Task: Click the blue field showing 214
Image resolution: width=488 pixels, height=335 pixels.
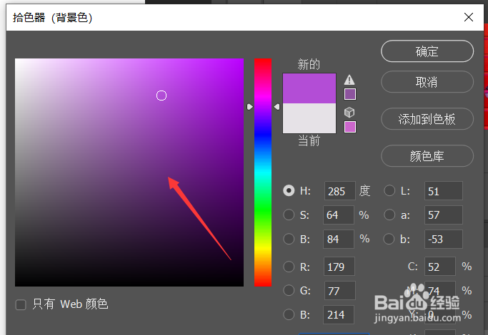Action: point(339,315)
